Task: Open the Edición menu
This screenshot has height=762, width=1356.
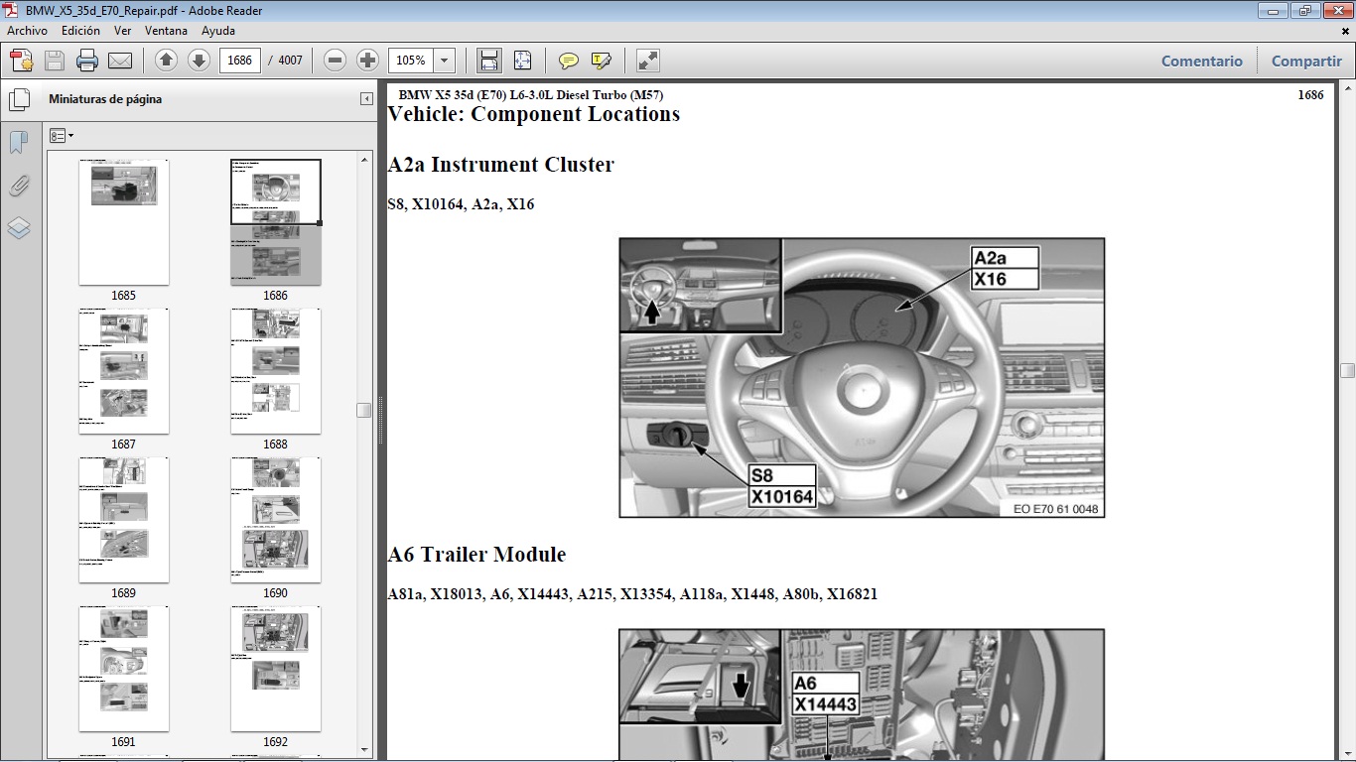Action: click(x=83, y=31)
